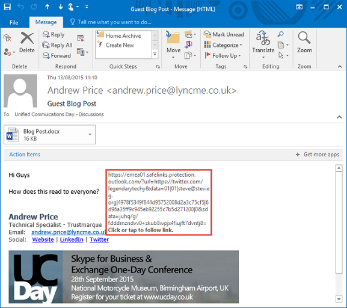Select the Home Archive quick step

pos(123,35)
